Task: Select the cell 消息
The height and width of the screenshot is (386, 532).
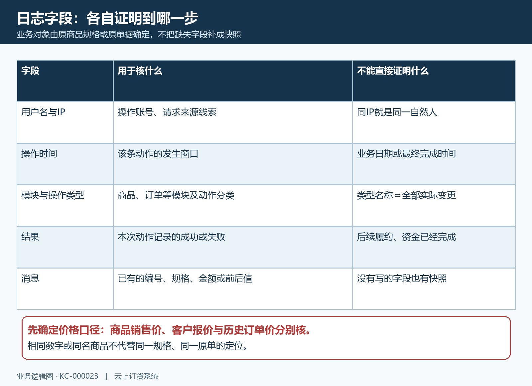Action: pos(65,289)
